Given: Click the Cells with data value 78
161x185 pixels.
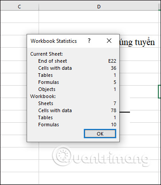Looking at the screenshot, I should coord(114,110).
